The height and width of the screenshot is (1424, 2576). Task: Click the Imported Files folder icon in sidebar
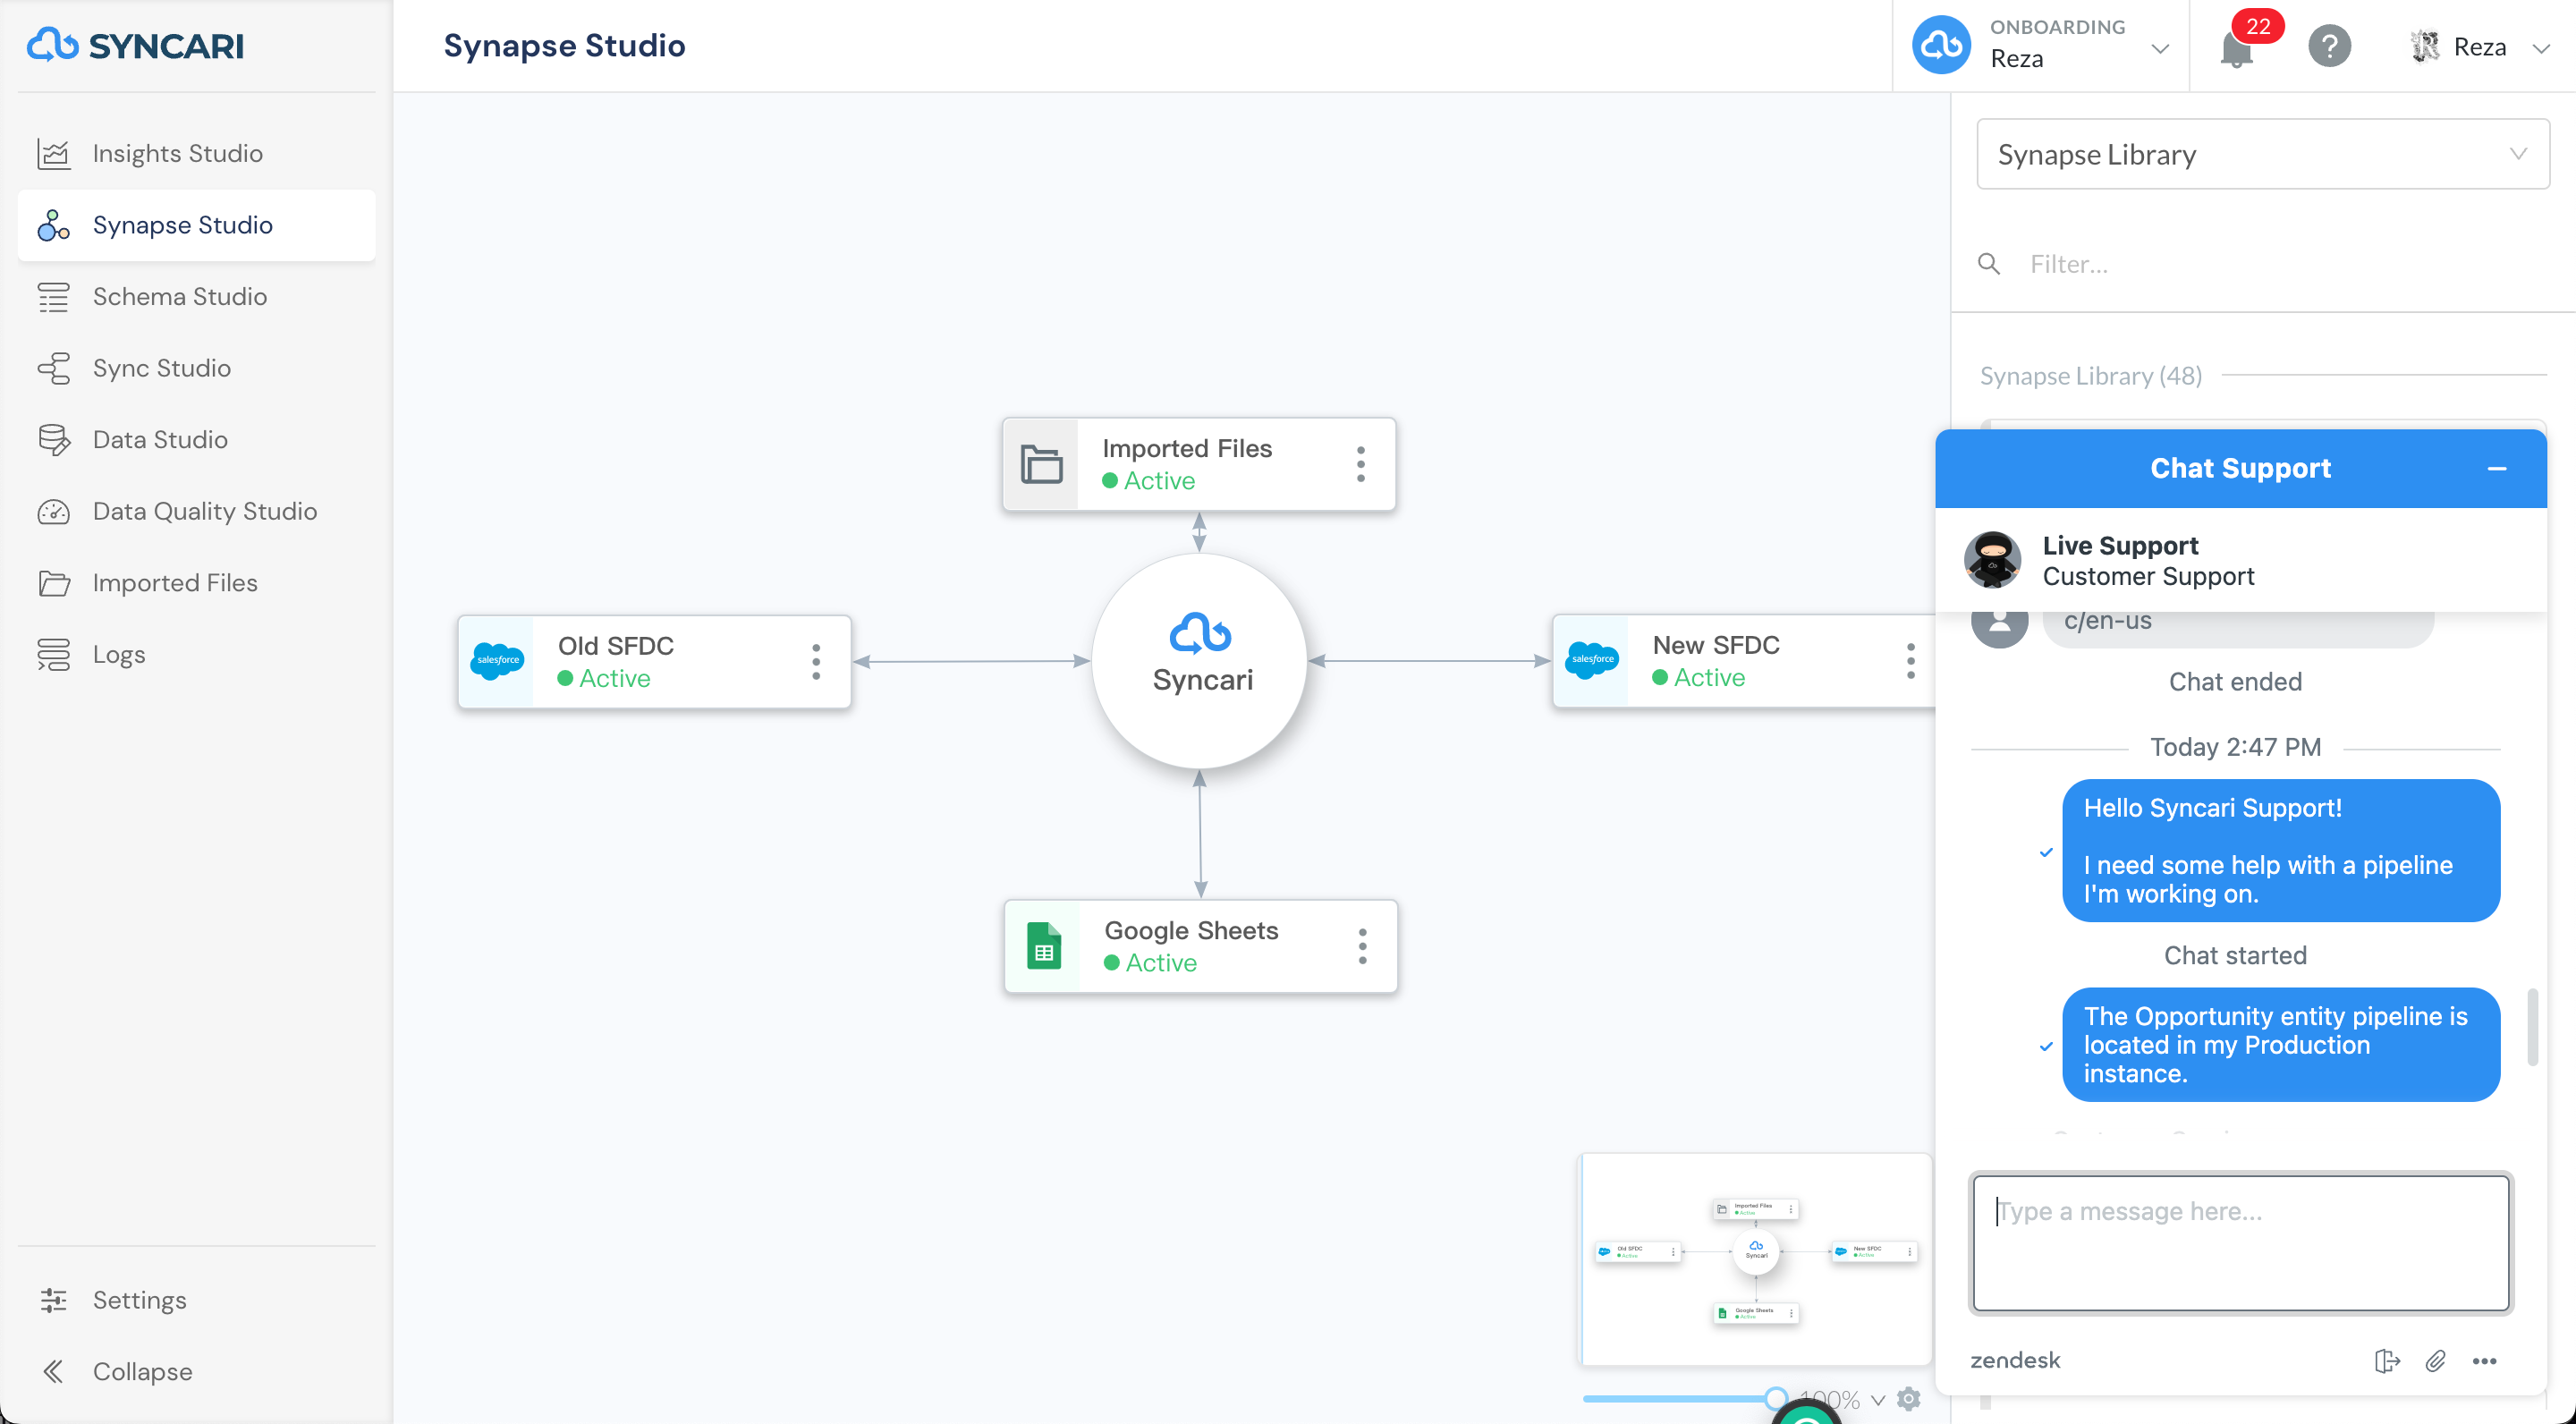coord(53,583)
